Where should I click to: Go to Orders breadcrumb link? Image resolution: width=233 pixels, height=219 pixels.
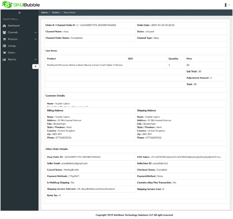tap(56, 12)
